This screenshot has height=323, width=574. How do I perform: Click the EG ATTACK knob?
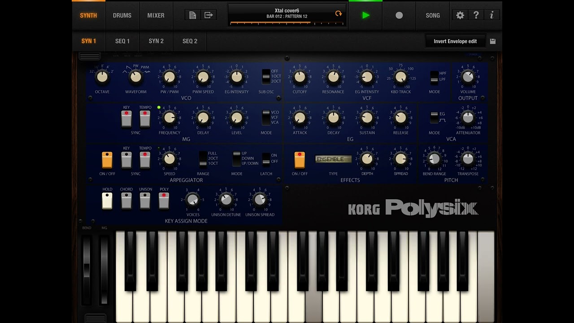pos(300,118)
